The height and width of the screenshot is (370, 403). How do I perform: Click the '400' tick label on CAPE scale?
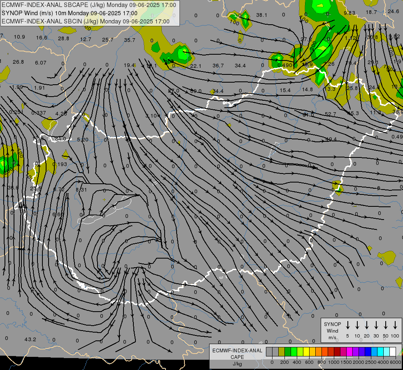[x=297, y=362]
